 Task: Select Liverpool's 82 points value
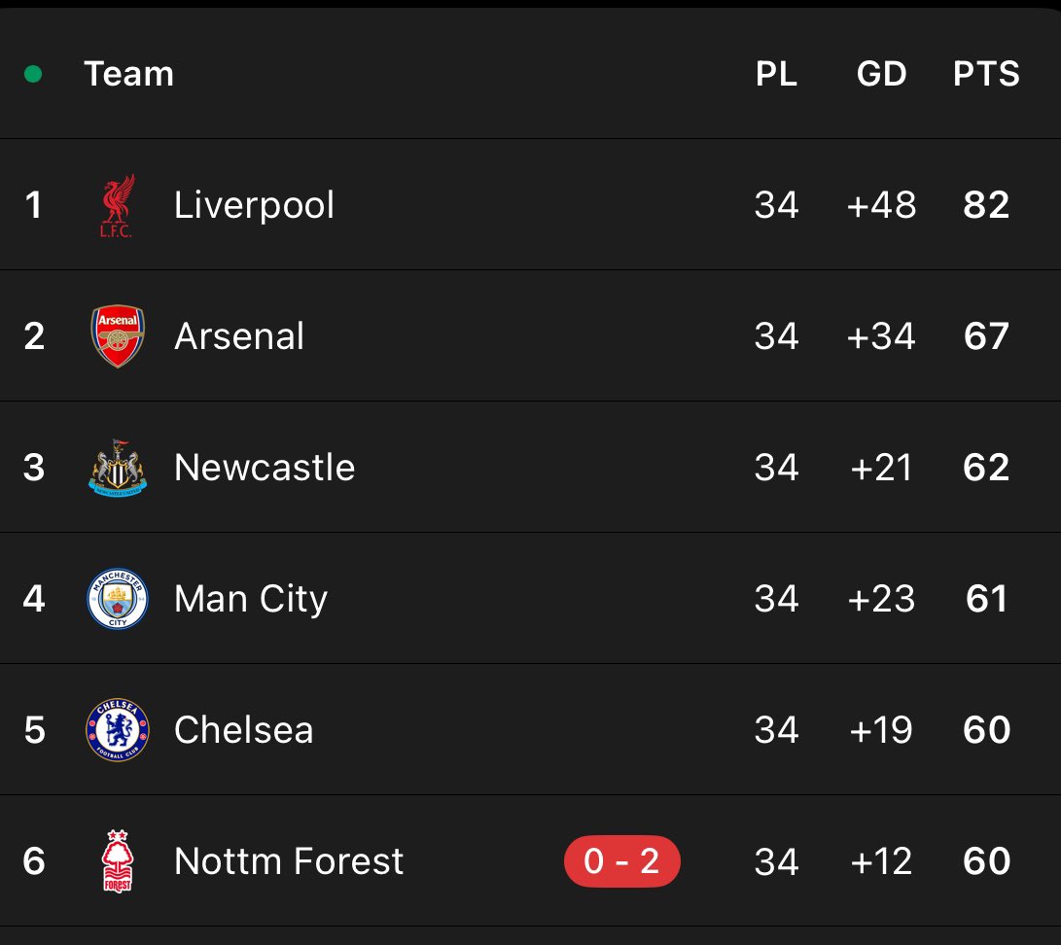pyautogui.click(x=986, y=205)
